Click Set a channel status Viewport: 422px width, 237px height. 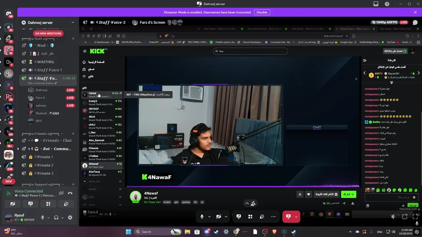coord(42,83)
